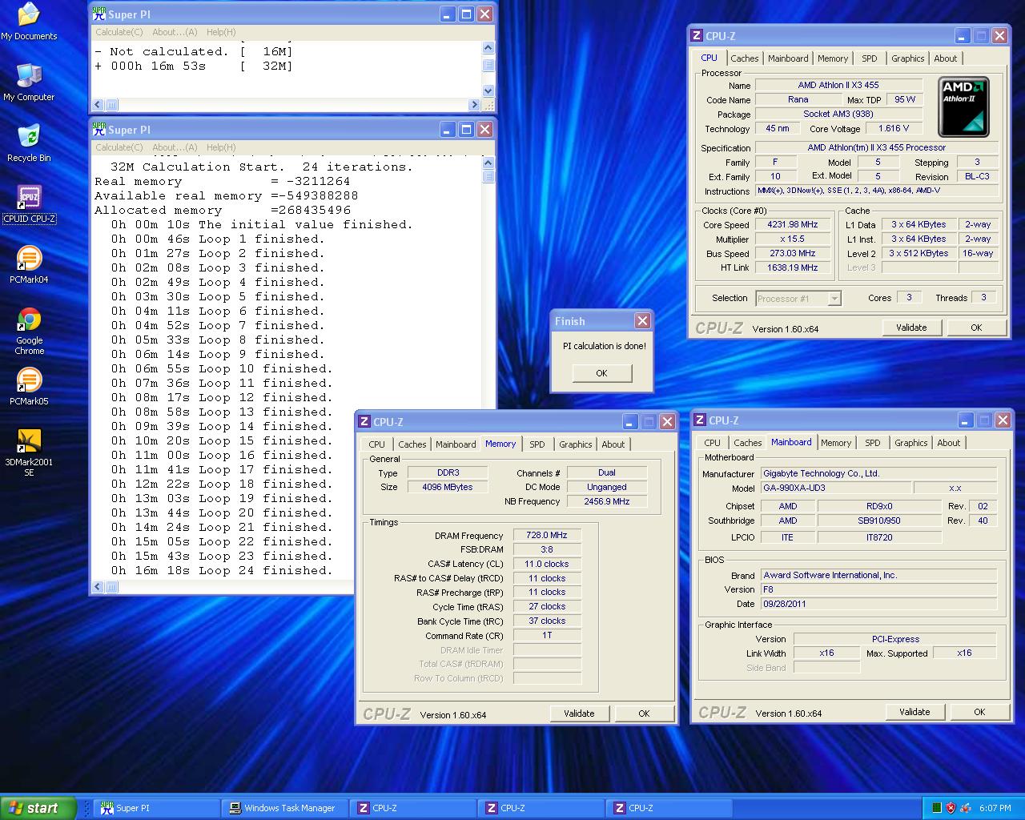Open the About tab in the Mainboard window
The width and height of the screenshot is (1025, 820).
point(949,443)
